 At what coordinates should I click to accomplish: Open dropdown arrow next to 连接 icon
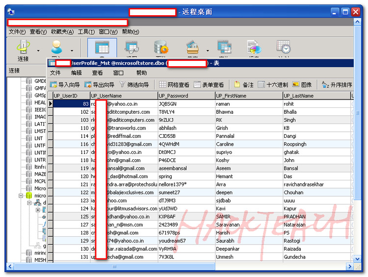pyautogui.click(x=38, y=50)
